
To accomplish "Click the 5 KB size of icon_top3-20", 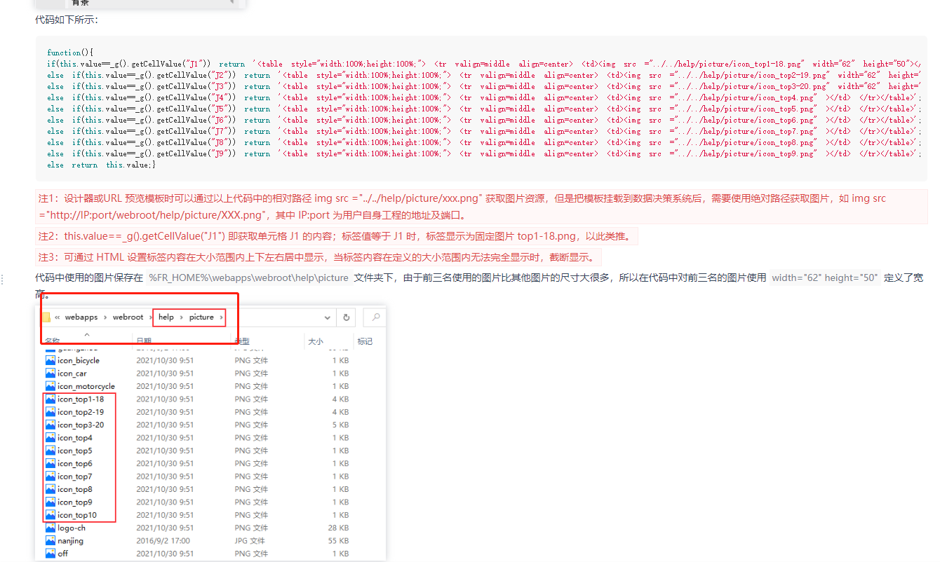I will [340, 425].
